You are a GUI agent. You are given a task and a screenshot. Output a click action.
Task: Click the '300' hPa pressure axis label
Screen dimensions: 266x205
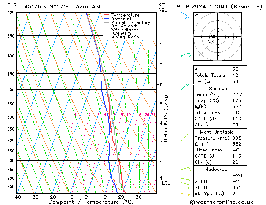12,13
